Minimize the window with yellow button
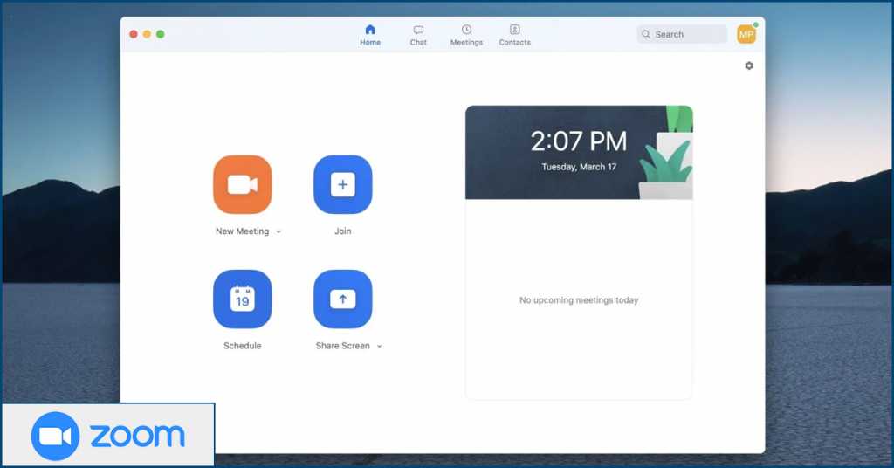This screenshot has height=468, width=894. 147,34
